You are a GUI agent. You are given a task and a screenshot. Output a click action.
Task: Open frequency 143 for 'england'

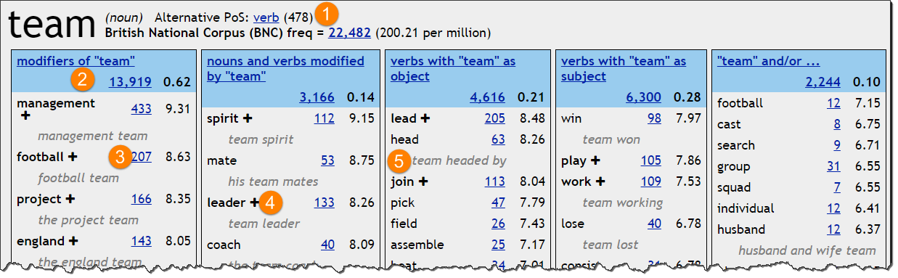pos(141,240)
